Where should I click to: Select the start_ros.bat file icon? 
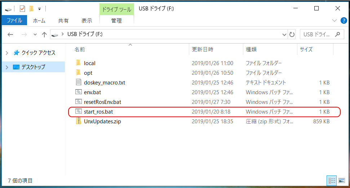[x=78, y=111]
